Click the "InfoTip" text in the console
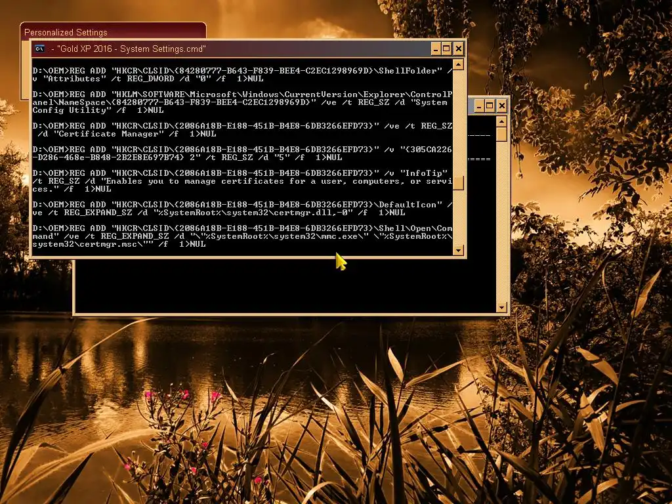Image resolution: width=672 pixels, height=504 pixels. pyautogui.click(x=423, y=173)
